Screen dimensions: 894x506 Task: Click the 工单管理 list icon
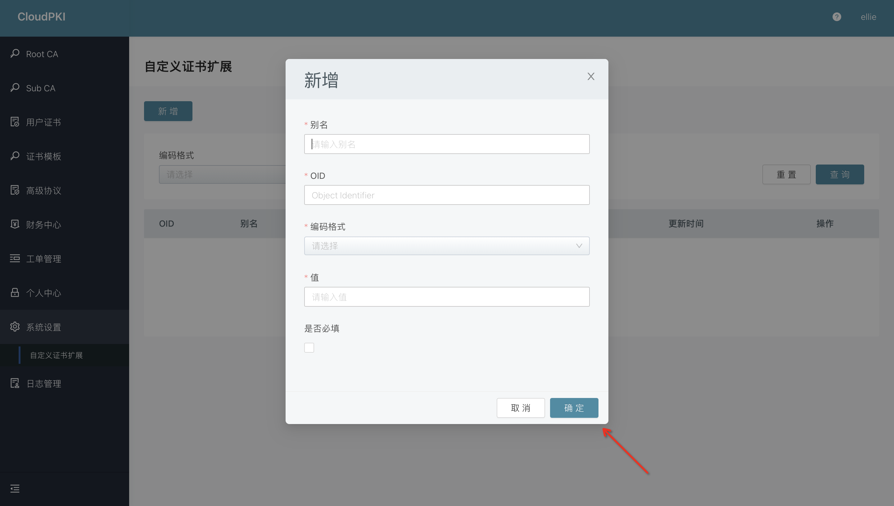15,258
